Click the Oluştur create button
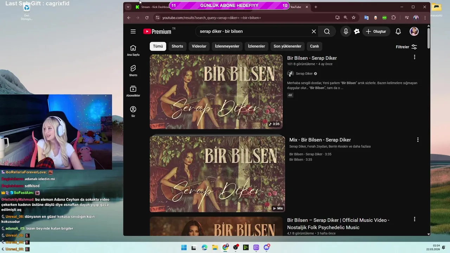Viewport: 450px width, 253px height. coord(376,31)
